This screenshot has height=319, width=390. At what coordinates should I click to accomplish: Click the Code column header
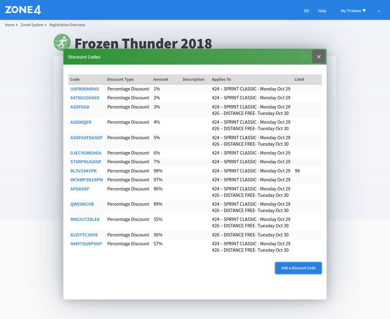click(75, 80)
